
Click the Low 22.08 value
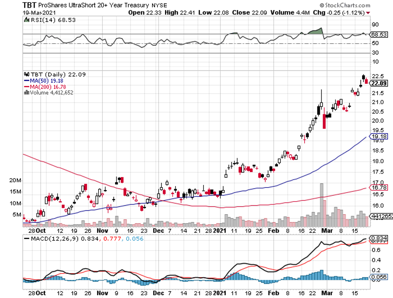[x=213, y=13]
